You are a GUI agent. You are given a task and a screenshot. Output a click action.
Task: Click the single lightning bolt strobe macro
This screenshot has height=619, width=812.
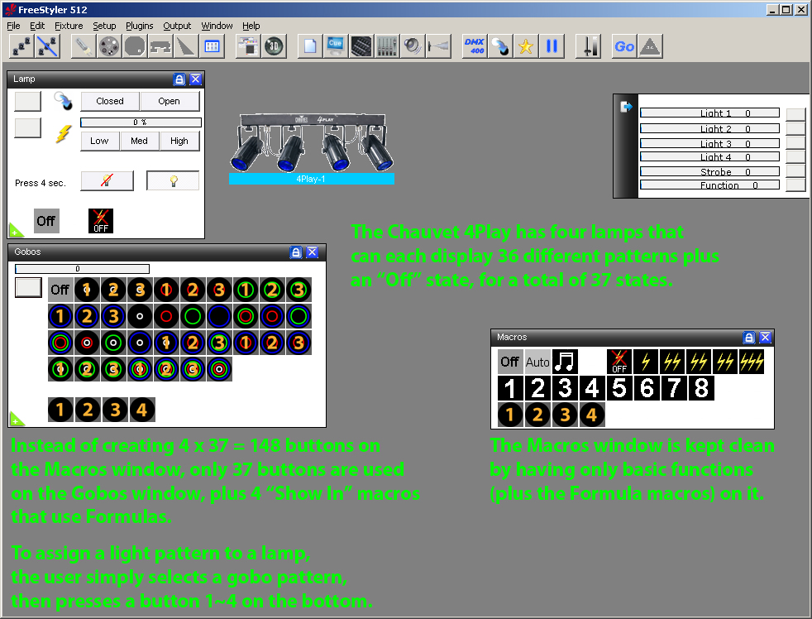click(x=646, y=362)
